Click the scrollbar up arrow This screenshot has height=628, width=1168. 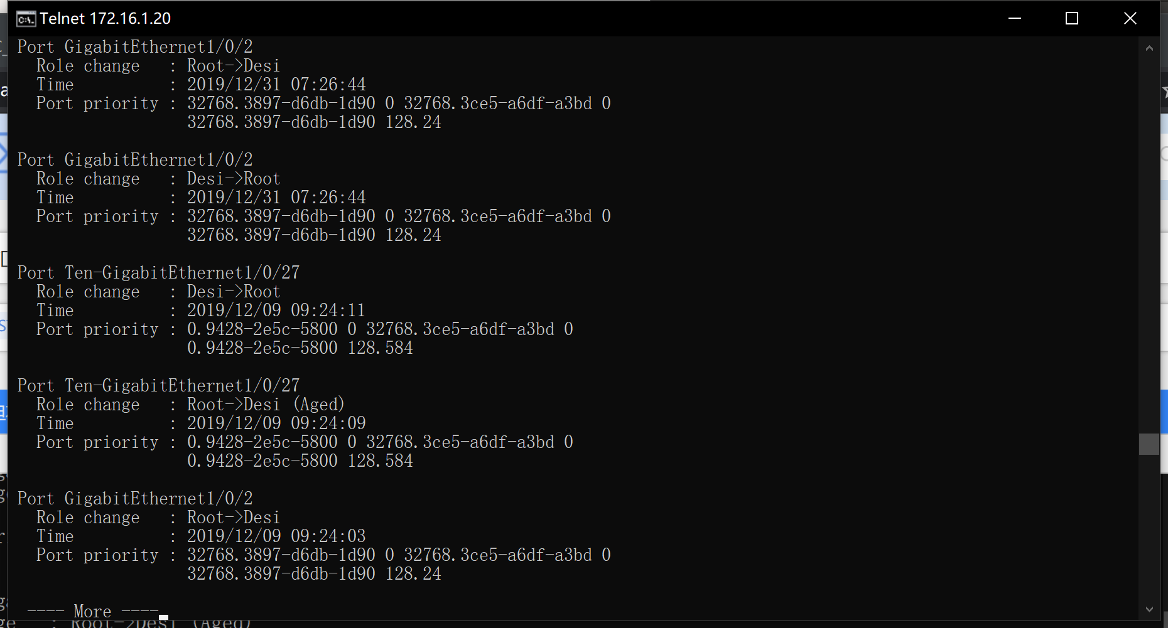tap(1149, 48)
